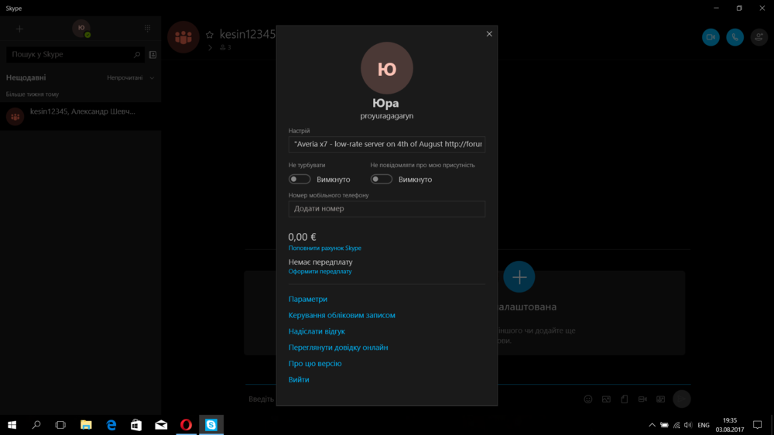Select 'Про цю версію' entry
The width and height of the screenshot is (774, 435).
(x=315, y=364)
